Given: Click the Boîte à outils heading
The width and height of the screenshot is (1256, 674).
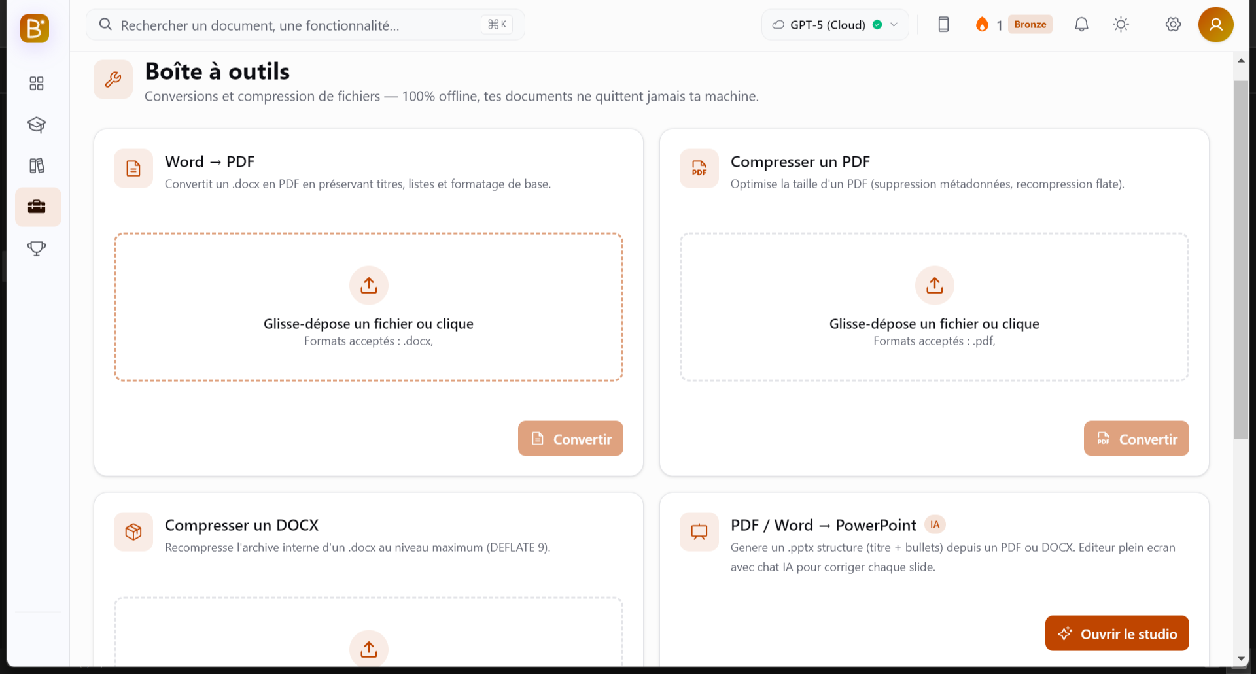Looking at the screenshot, I should (x=217, y=71).
